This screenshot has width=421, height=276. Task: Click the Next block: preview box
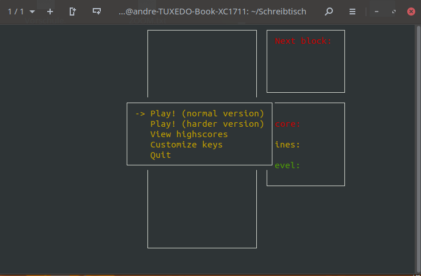[x=305, y=61]
